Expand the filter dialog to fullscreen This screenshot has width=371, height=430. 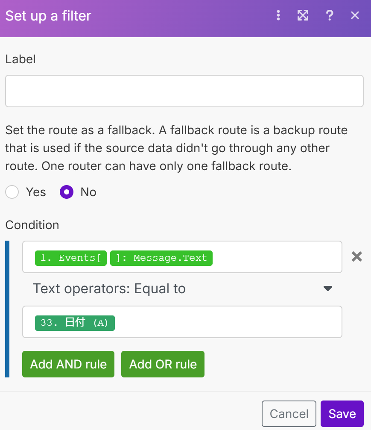pyautogui.click(x=303, y=16)
